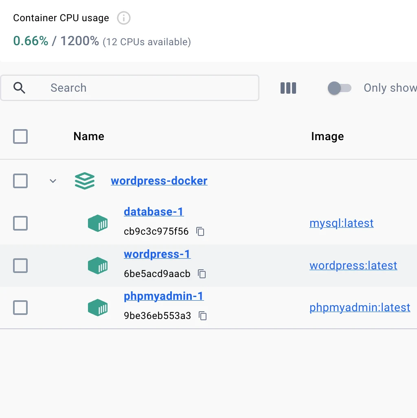
Task: Collapse the wordpress-docker group chevron
Action: click(53, 181)
